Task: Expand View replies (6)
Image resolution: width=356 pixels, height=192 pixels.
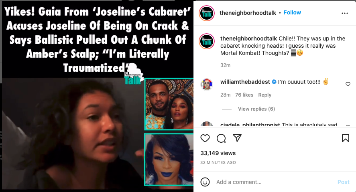Action: (256, 109)
